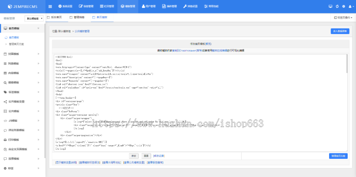
Task: Collapse the 首页模板 section chevron
Action: [x=38, y=28]
